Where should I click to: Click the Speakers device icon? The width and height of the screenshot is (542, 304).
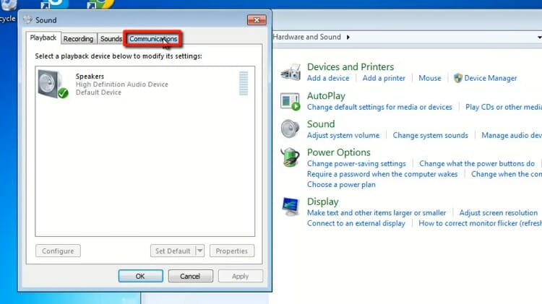point(53,84)
